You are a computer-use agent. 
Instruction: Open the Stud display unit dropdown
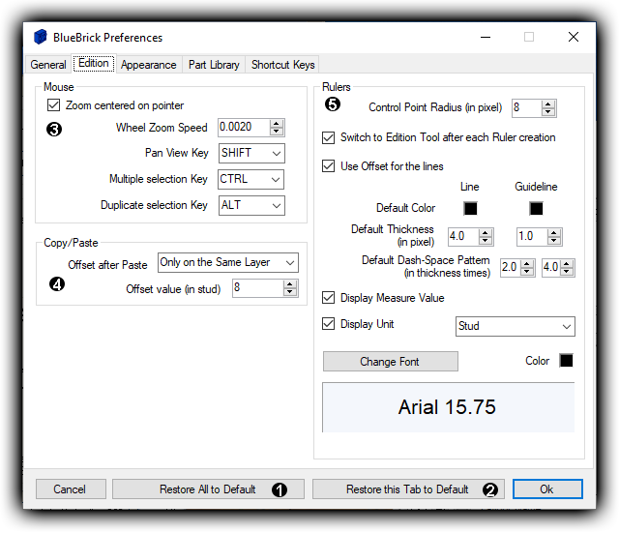pos(516,326)
